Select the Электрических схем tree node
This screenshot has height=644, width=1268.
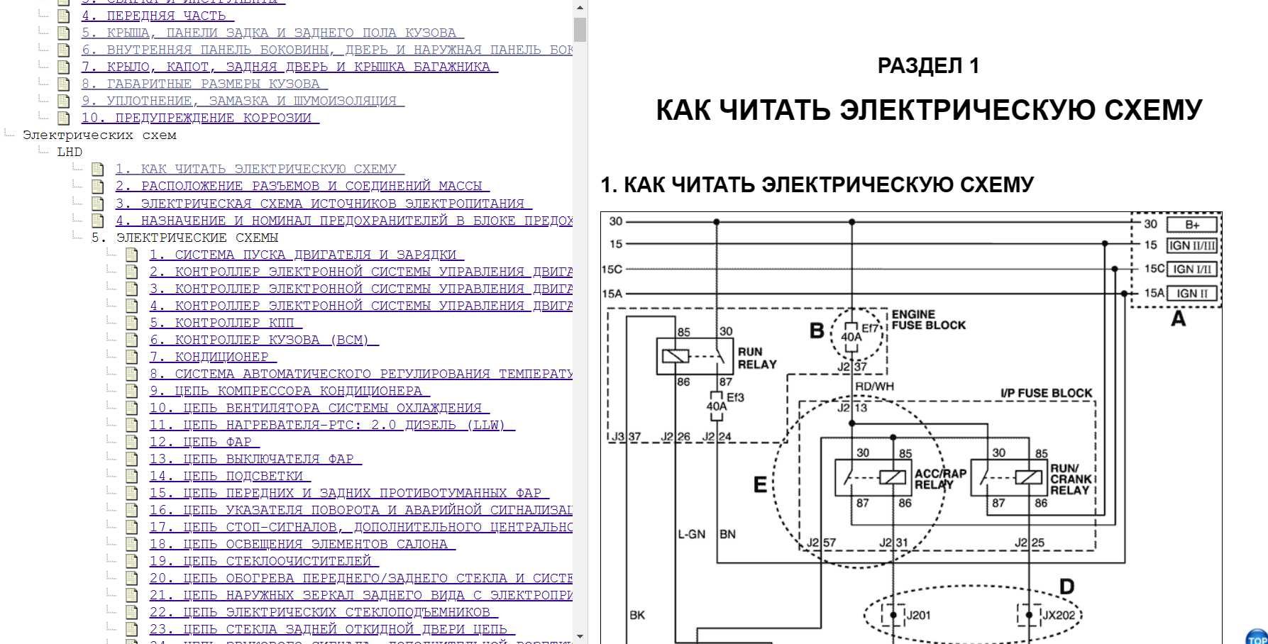coord(99,135)
